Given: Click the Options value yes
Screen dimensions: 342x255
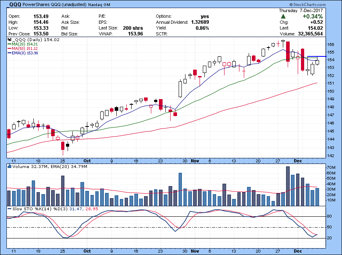Looking at the screenshot, I should pos(205,17).
